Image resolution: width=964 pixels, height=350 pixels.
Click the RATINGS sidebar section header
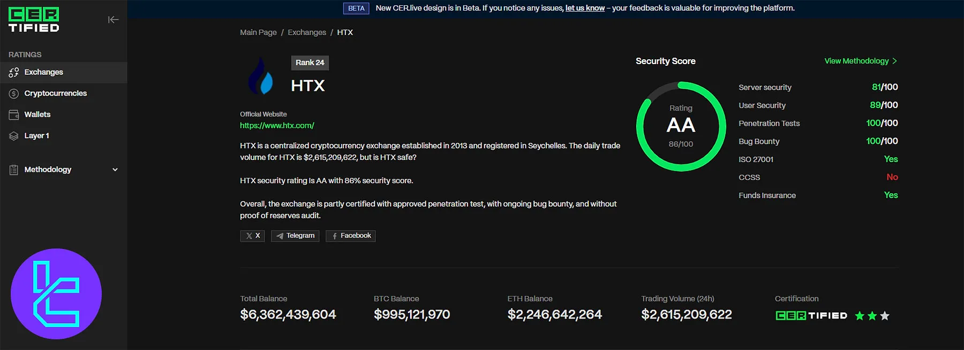pyautogui.click(x=25, y=55)
